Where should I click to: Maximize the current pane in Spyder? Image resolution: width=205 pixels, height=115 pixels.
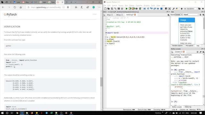pyautogui.click(x=166, y=9)
